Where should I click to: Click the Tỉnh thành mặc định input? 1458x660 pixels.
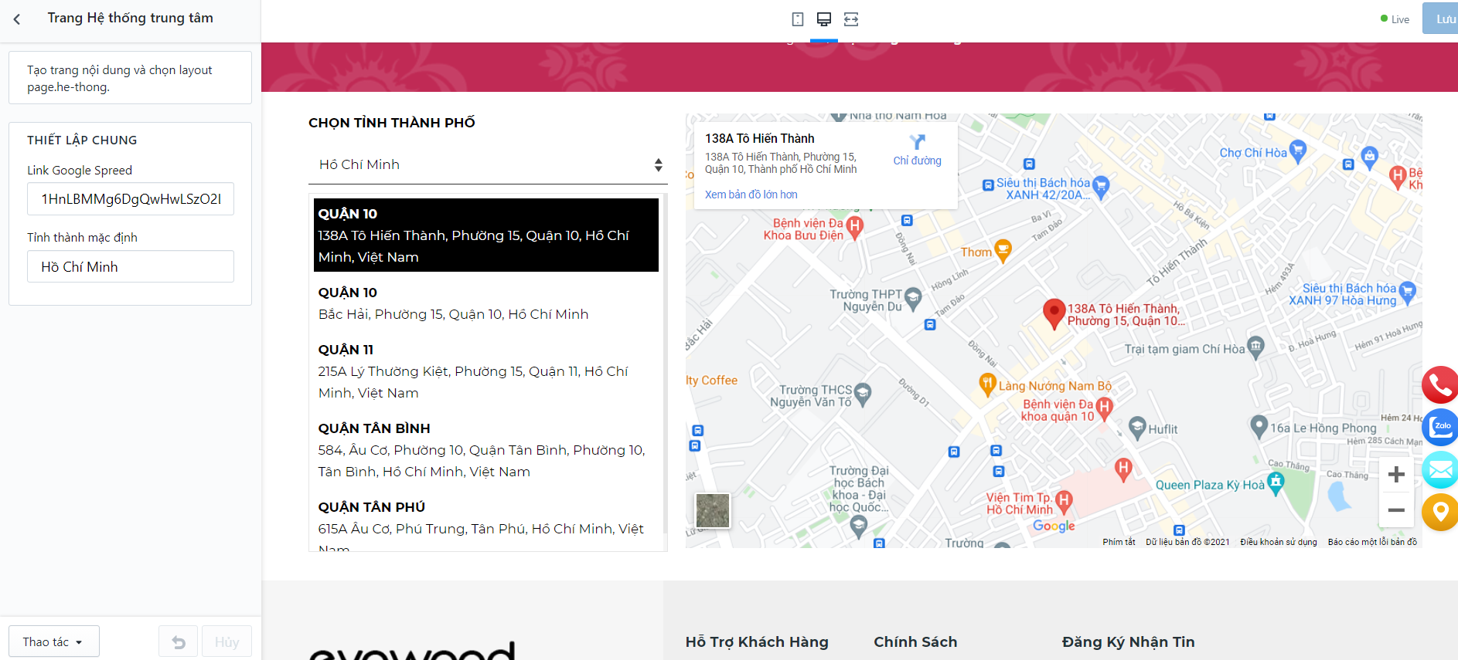pos(131,266)
